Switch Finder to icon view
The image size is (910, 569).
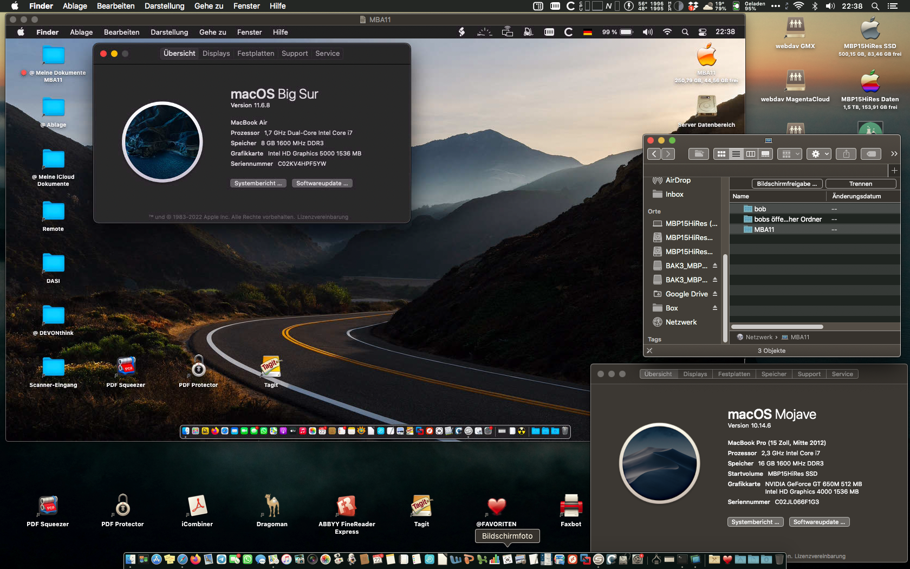tap(721, 154)
